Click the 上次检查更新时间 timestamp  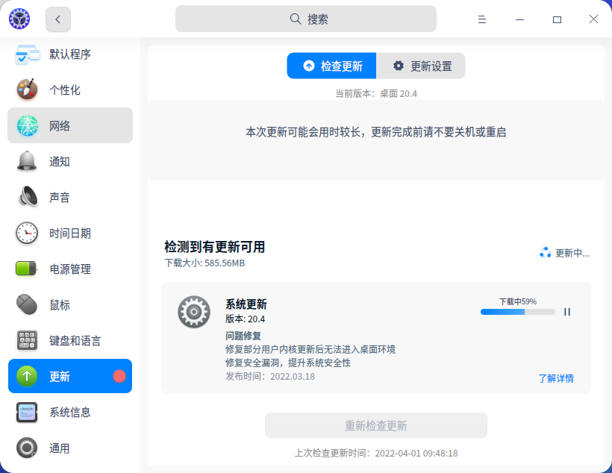tap(376, 453)
